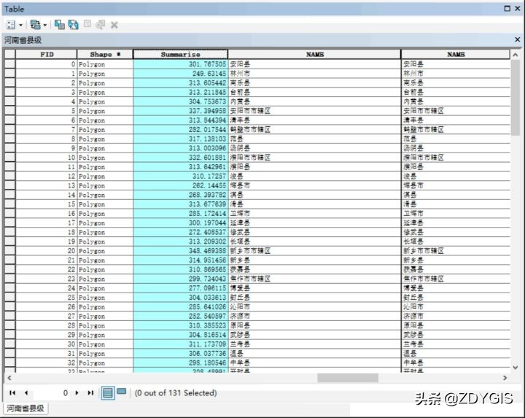Viewport: 525px width, 418px height.
Task: Click the '0 out of 131 Selected' status
Action: tap(176, 393)
